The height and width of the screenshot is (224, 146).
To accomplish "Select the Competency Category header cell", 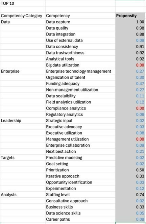I will 23,16.
